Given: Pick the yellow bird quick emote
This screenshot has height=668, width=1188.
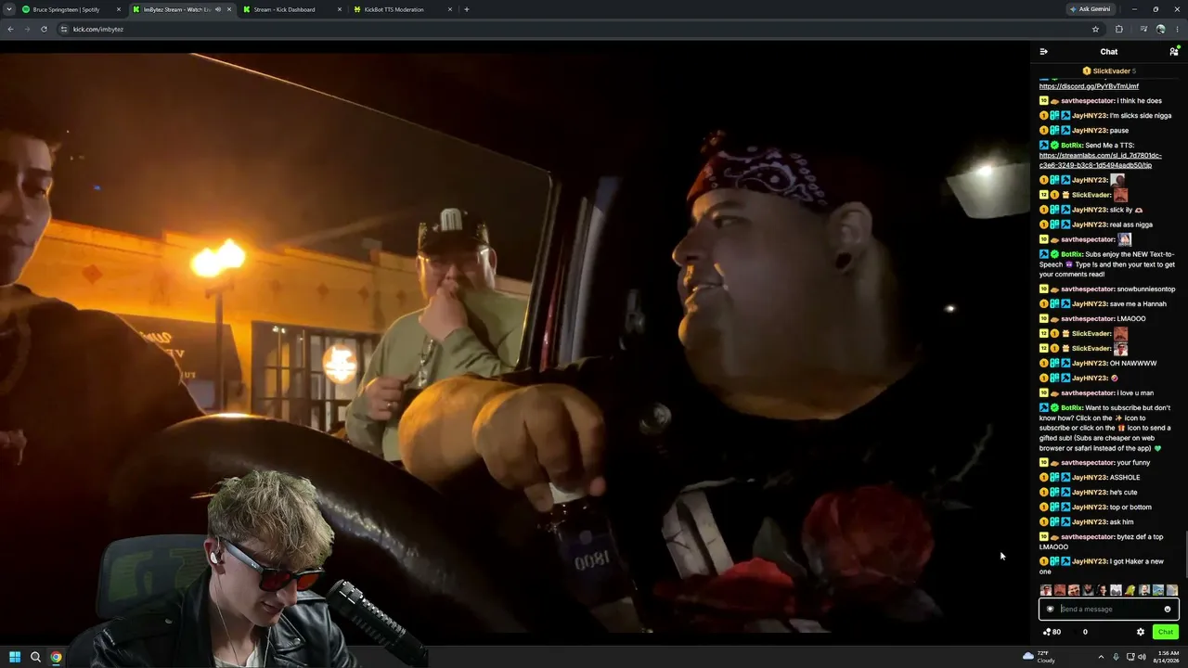Looking at the screenshot, I should [1130, 590].
